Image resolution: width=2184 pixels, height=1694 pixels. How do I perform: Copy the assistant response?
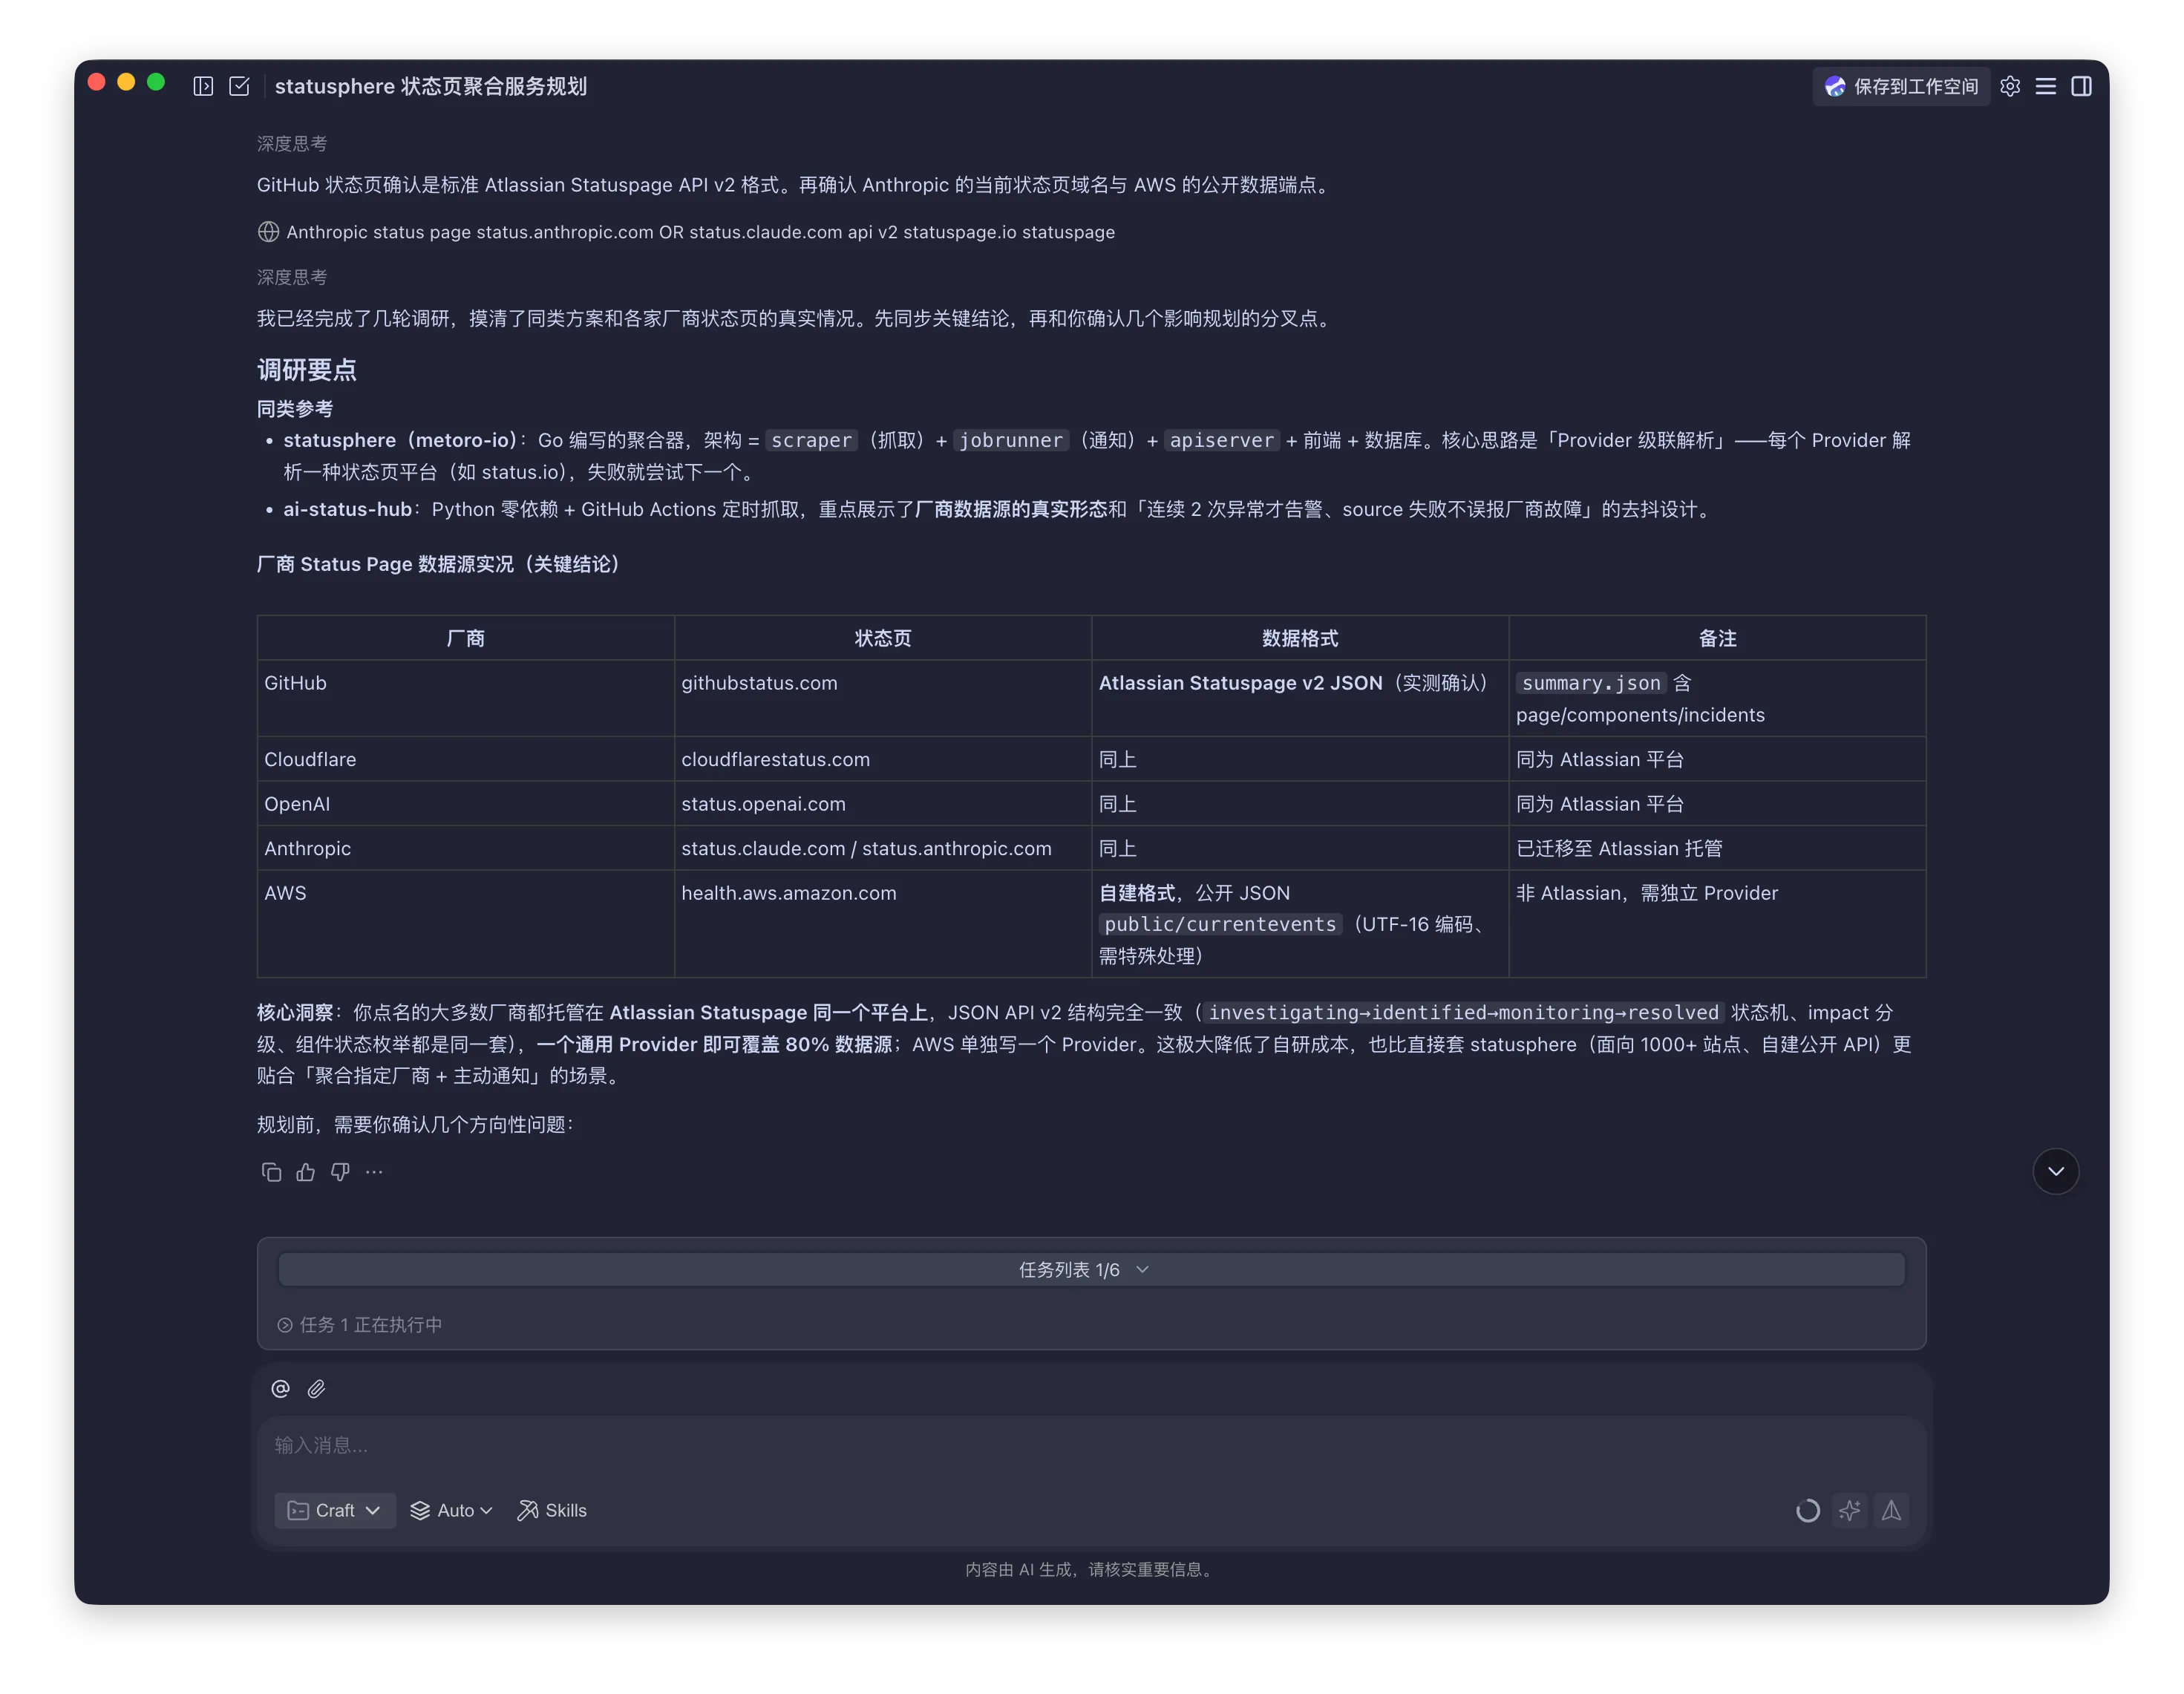[271, 1172]
